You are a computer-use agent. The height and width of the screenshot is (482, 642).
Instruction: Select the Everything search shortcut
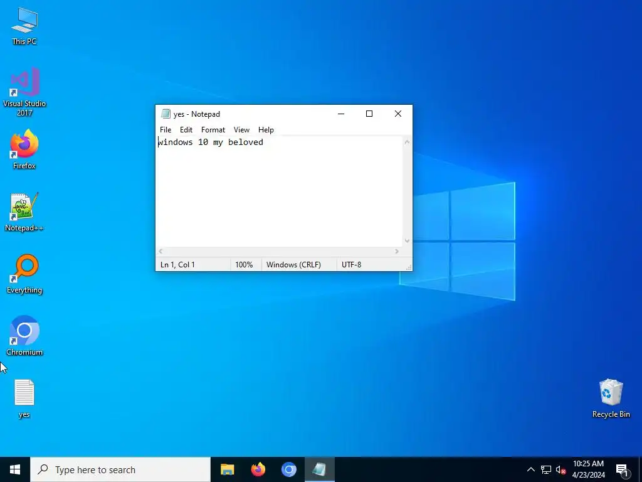(24, 274)
